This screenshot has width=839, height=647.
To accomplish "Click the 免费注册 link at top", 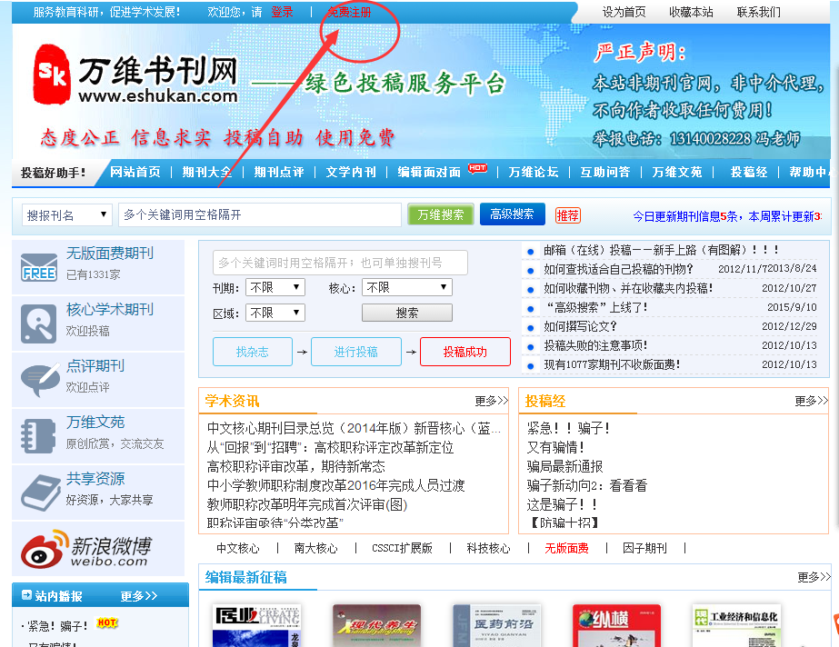I will click(x=349, y=12).
